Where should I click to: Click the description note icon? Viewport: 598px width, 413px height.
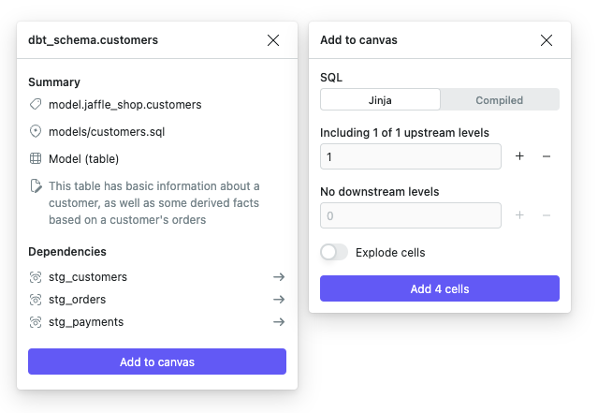coord(36,186)
